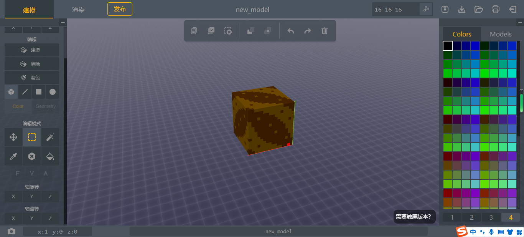Click the download/export arrow icon
524x237 pixels.
point(462,9)
